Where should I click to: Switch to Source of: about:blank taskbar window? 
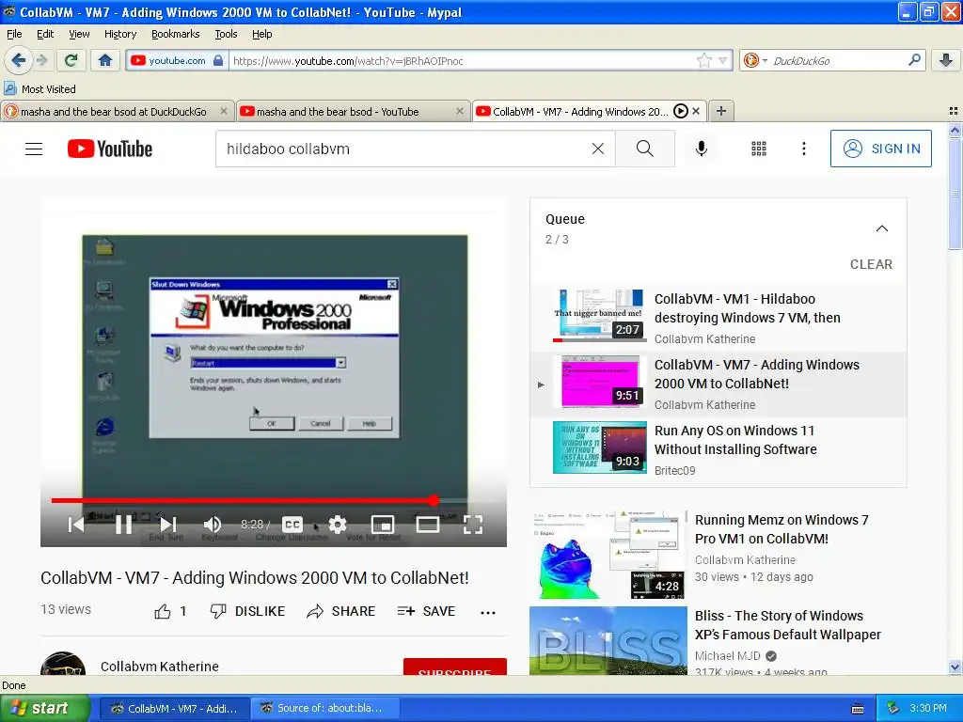coord(324,709)
